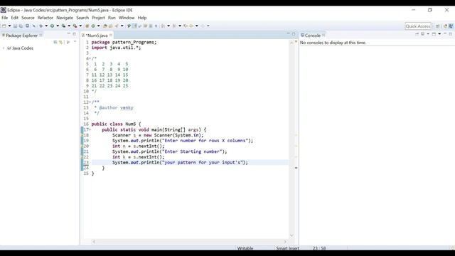Click the Quick Access search field
The width and height of the screenshot is (455, 256).
[418, 26]
